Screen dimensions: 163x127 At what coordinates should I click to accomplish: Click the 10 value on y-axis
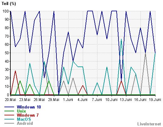click(7, 87)
